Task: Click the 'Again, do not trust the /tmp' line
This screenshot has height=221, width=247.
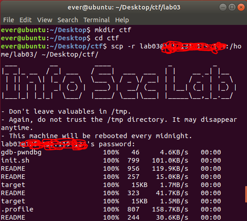Action: coord(119,120)
